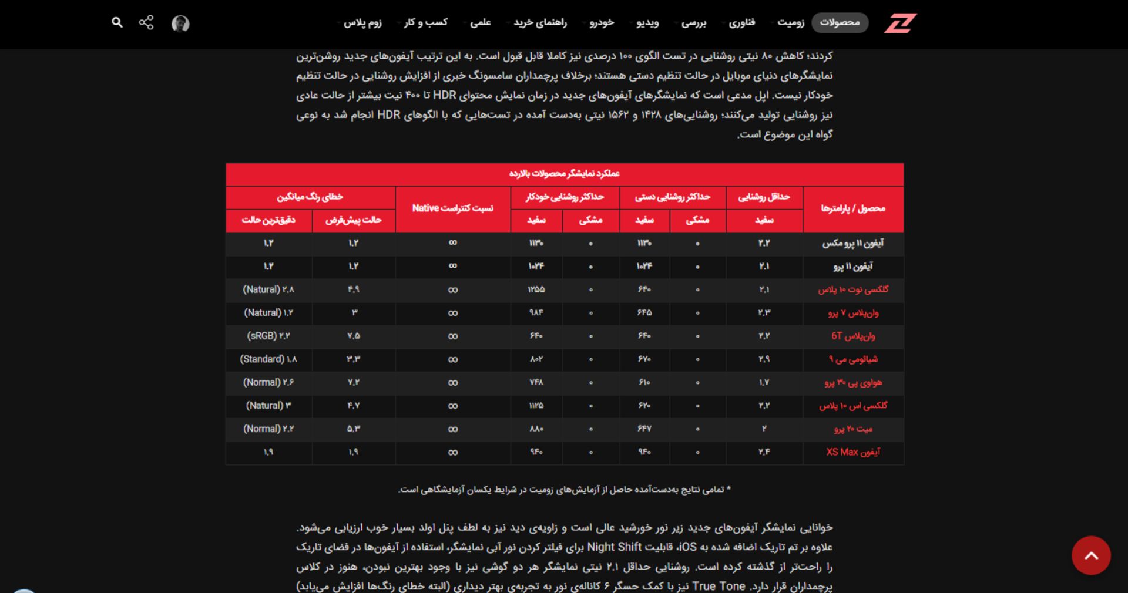Open the وان‌پلاس 6T product link
This screenshot has width=1128, height=593.
853,336
